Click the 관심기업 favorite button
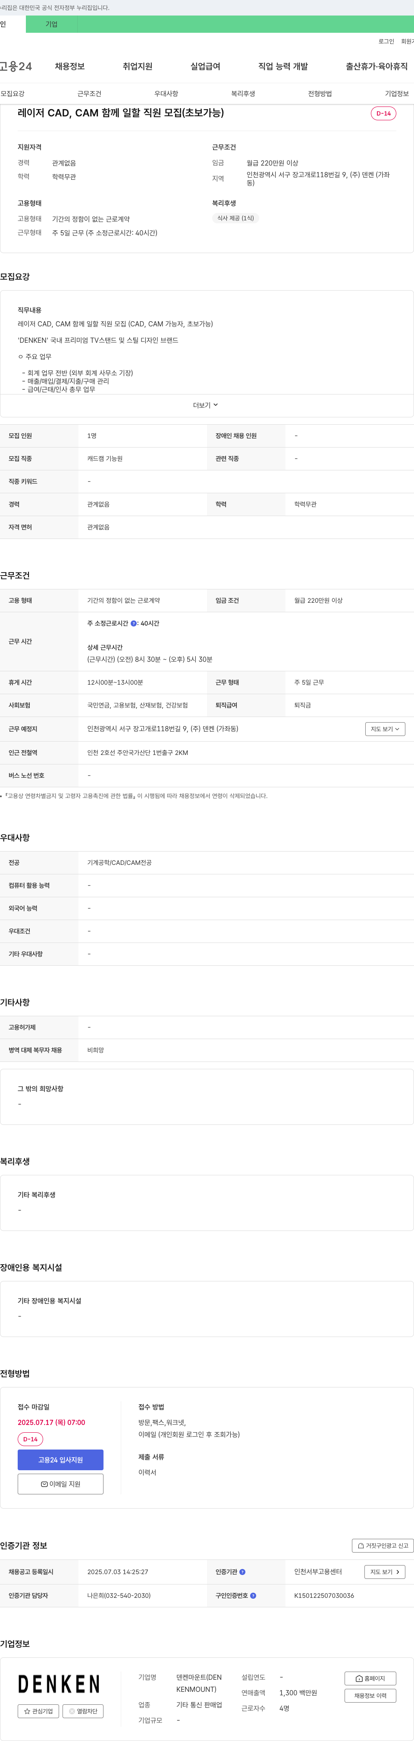 pos(38,1711)
